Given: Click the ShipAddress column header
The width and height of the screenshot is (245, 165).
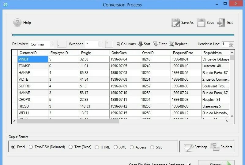Looking at the screenshot, I should (215, 53).
